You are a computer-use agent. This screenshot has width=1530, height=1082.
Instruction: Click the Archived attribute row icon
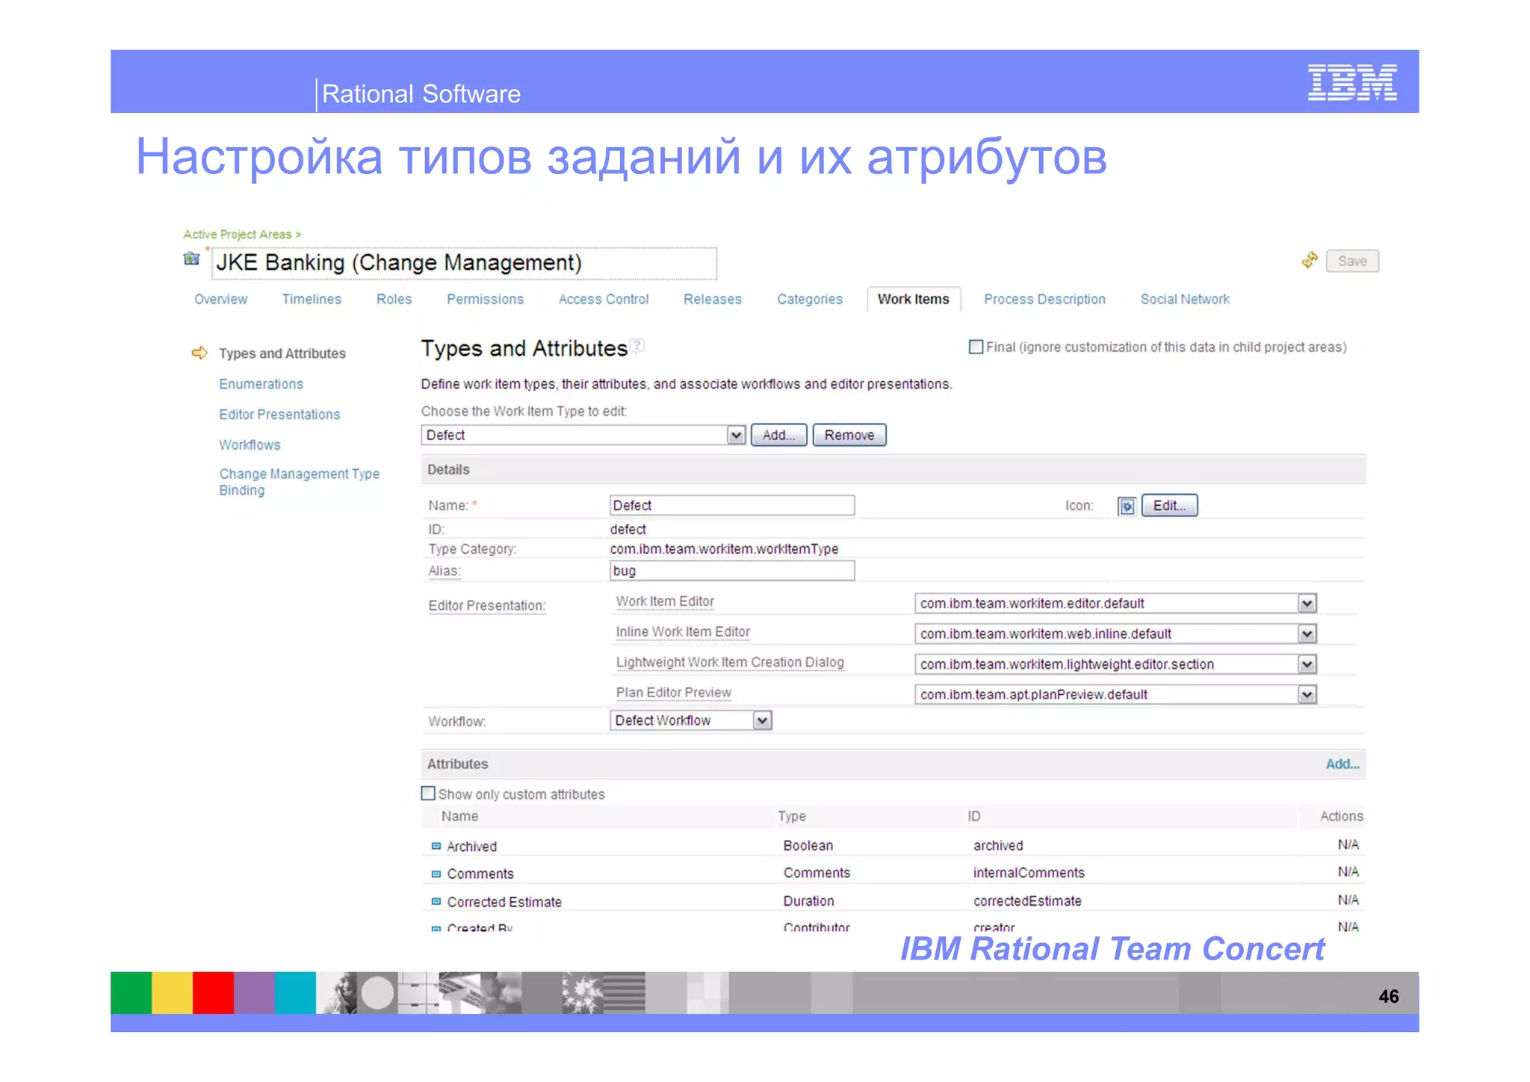click(436, 846)
